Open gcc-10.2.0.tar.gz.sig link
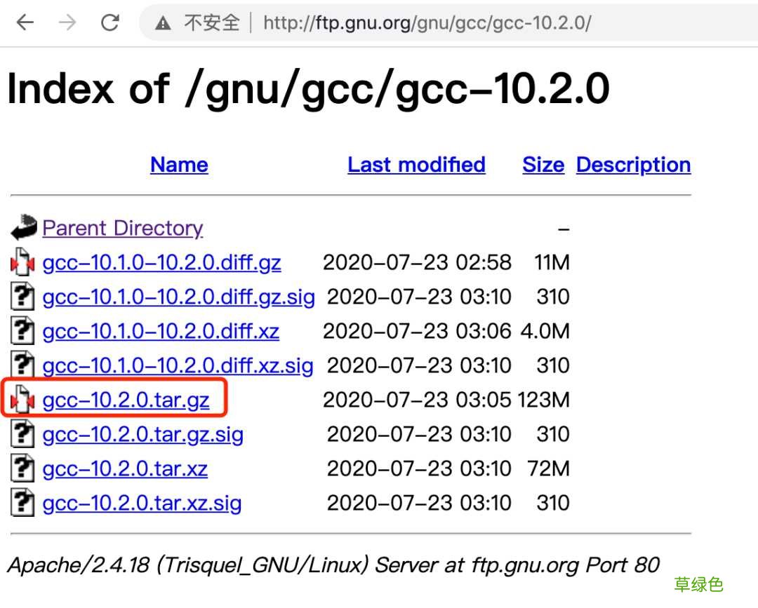The width and height of the screenshot is (758, 608). pyautogui.click(x=142, y=433)
